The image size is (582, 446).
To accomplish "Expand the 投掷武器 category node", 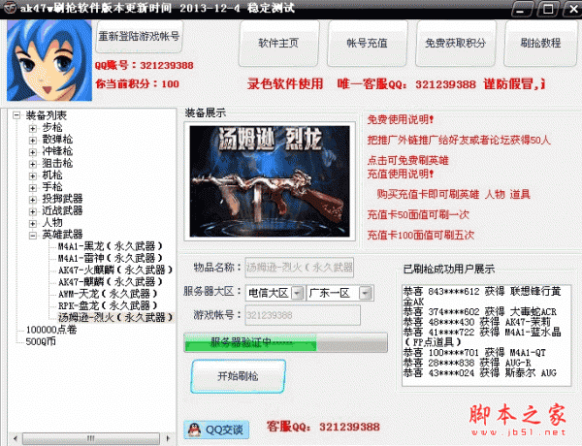I will point(33,200).
